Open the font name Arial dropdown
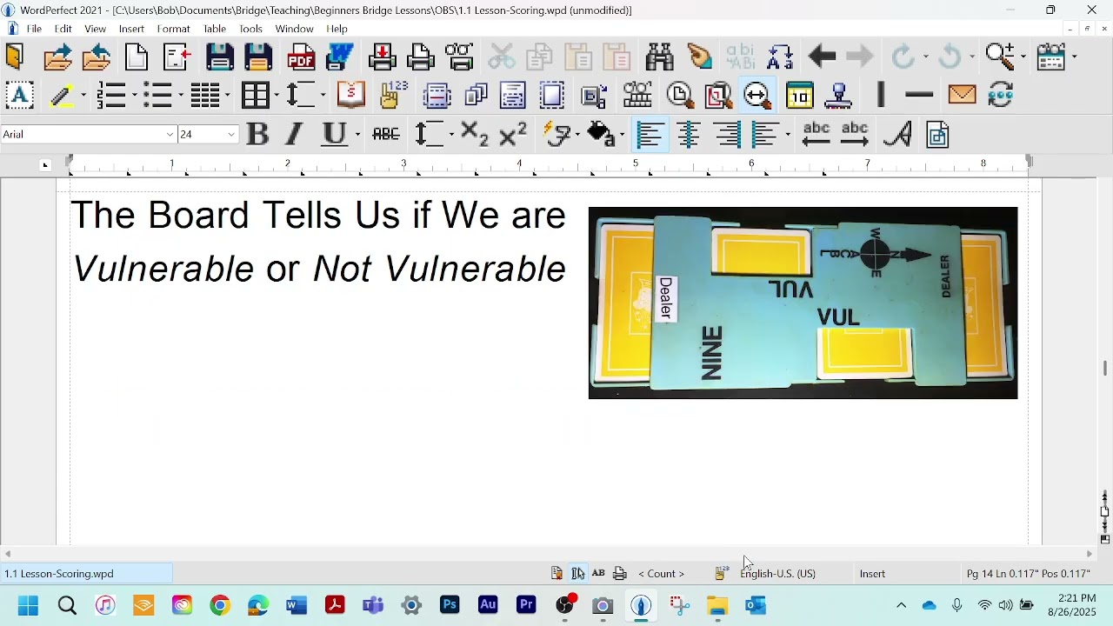The image size is (1113, 626). pos(170,135)
